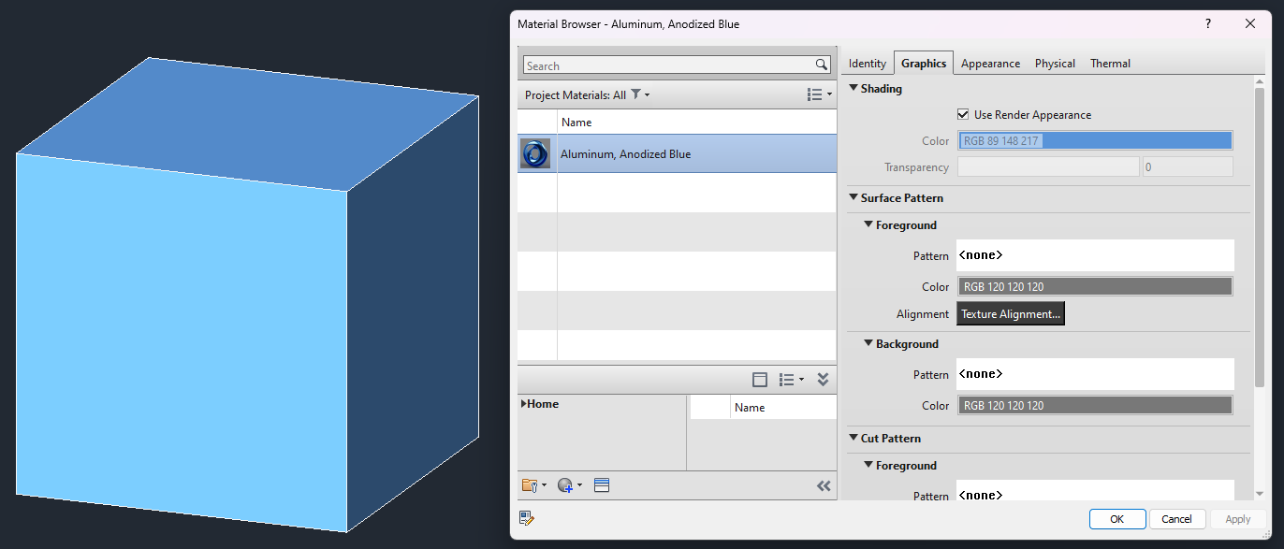Create a new material with the sphere icon

pyautogui.click(x=565, y=484)
